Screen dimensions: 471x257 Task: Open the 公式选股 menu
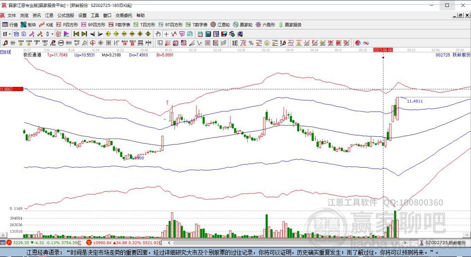click(66, 15)
